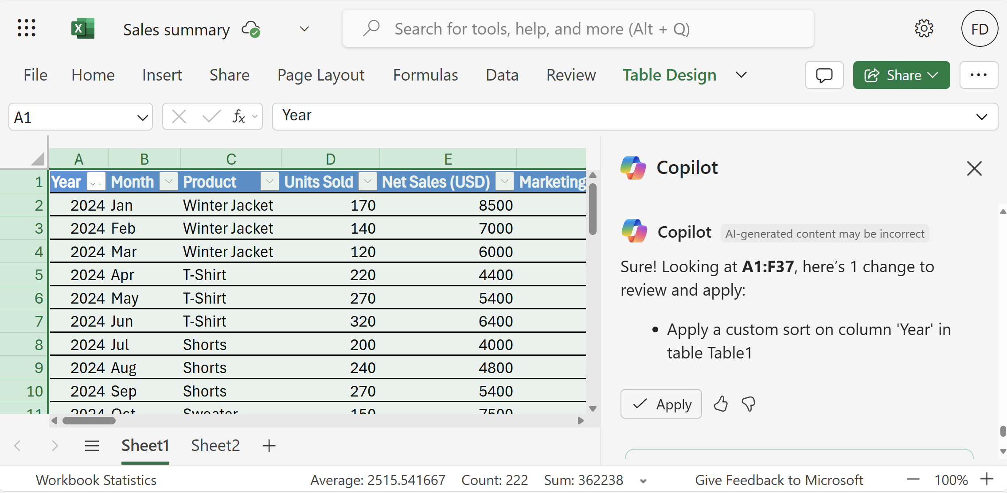Screen dimensions: 1007x493
Task: Click the search magnifier icon
Action: click(371, 28)
